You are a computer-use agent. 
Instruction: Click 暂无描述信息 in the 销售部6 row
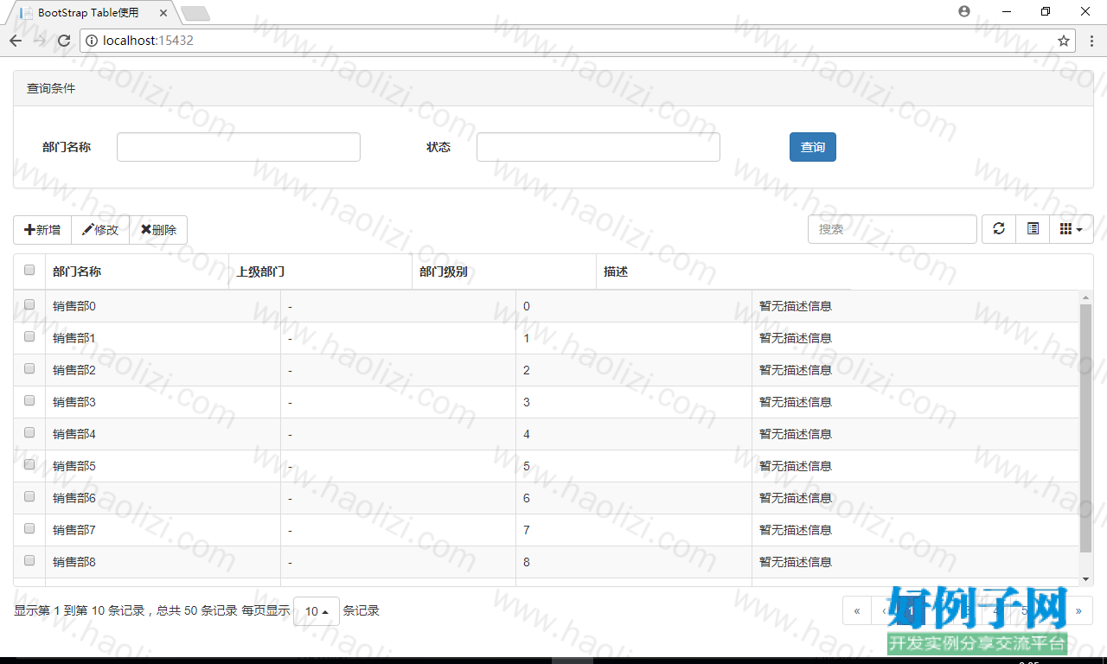click(x=796, y=498)
